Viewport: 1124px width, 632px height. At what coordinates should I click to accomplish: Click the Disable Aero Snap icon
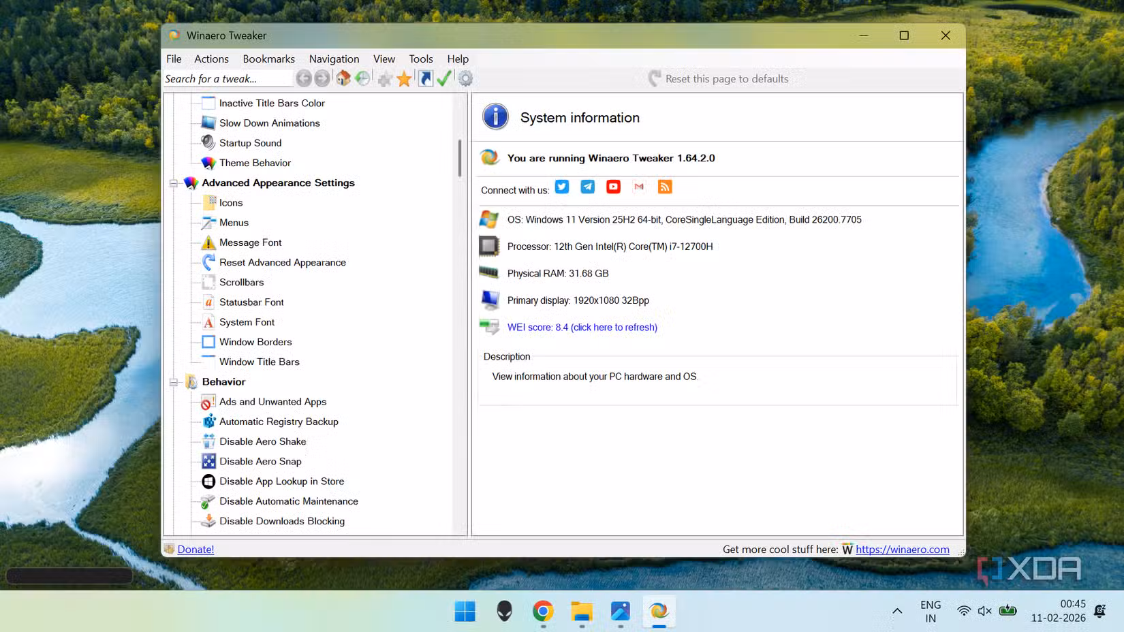pyautogui.click(x=208, y=461)
